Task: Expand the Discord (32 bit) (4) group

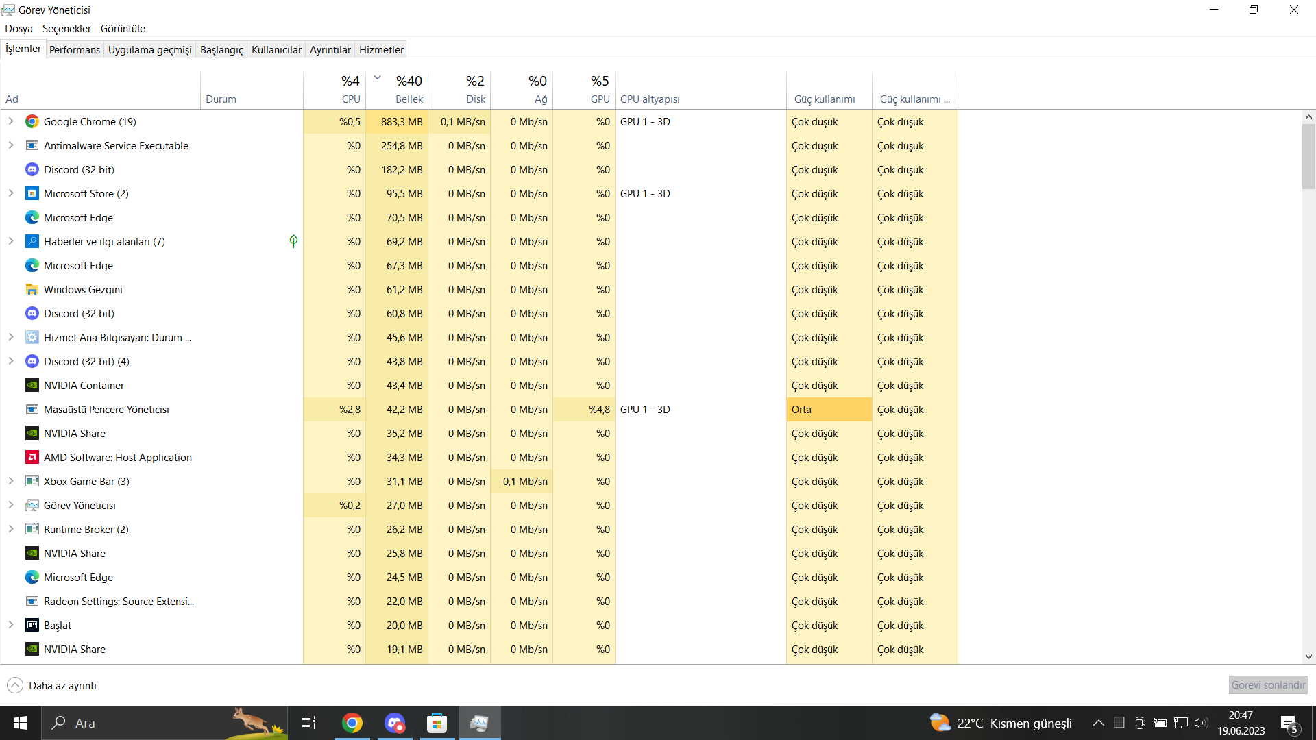Action: coord(11,361)
